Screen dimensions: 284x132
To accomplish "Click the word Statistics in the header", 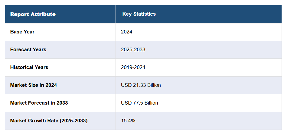I will 145,14.
